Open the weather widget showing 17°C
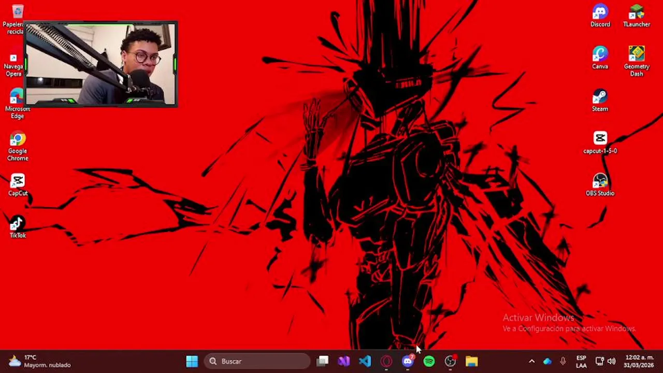 (39, 361)
